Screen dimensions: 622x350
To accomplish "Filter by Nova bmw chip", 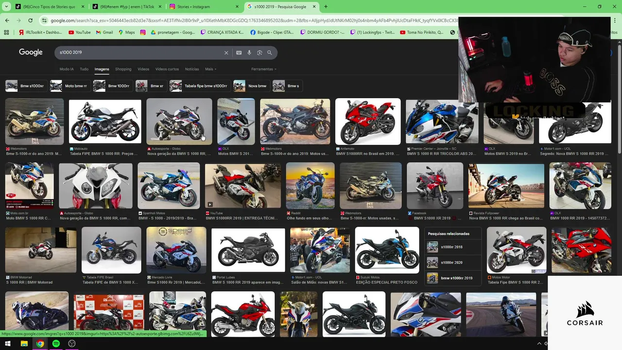I will point(251,86).
